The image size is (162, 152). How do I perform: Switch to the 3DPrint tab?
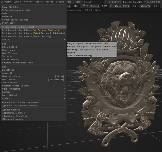(x=88, y=10)
